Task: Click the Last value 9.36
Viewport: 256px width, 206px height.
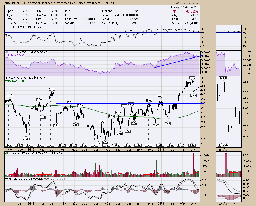Action: click(195, 19)
